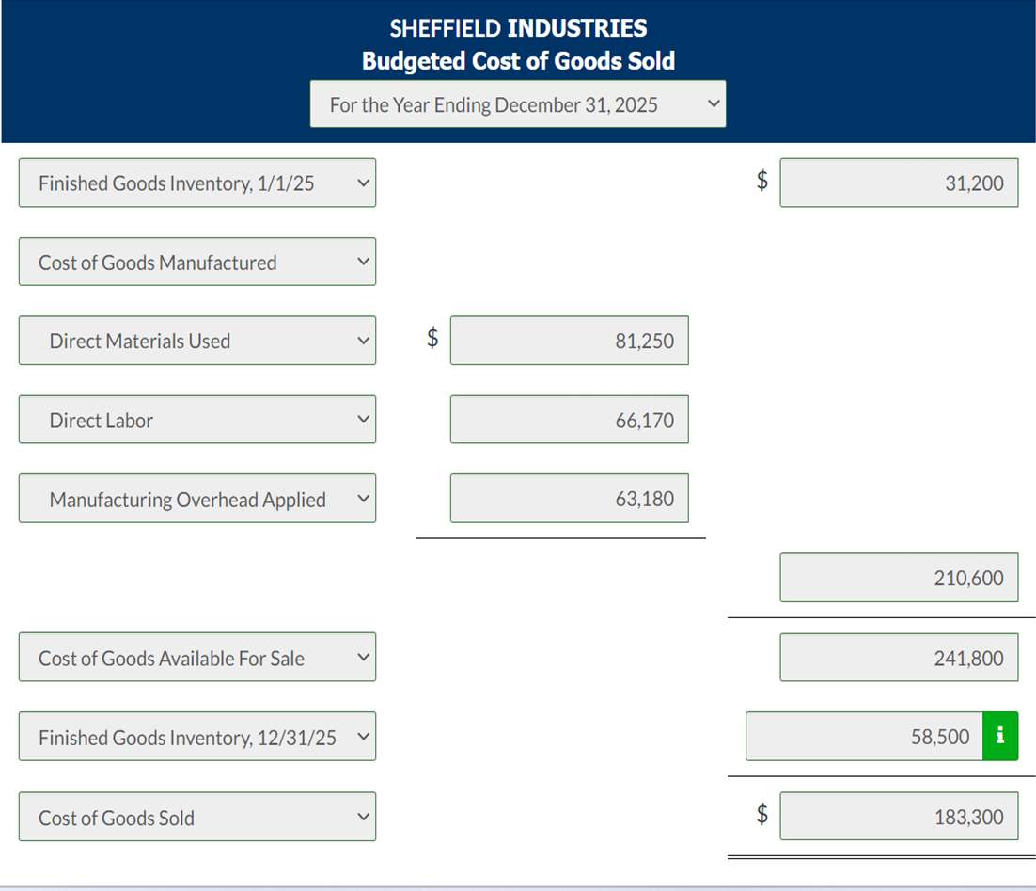Select the 183,300 cost of goods sold field
This screenshot has width=1036, height=891.
pyautogui.click(x=898, y=816)
